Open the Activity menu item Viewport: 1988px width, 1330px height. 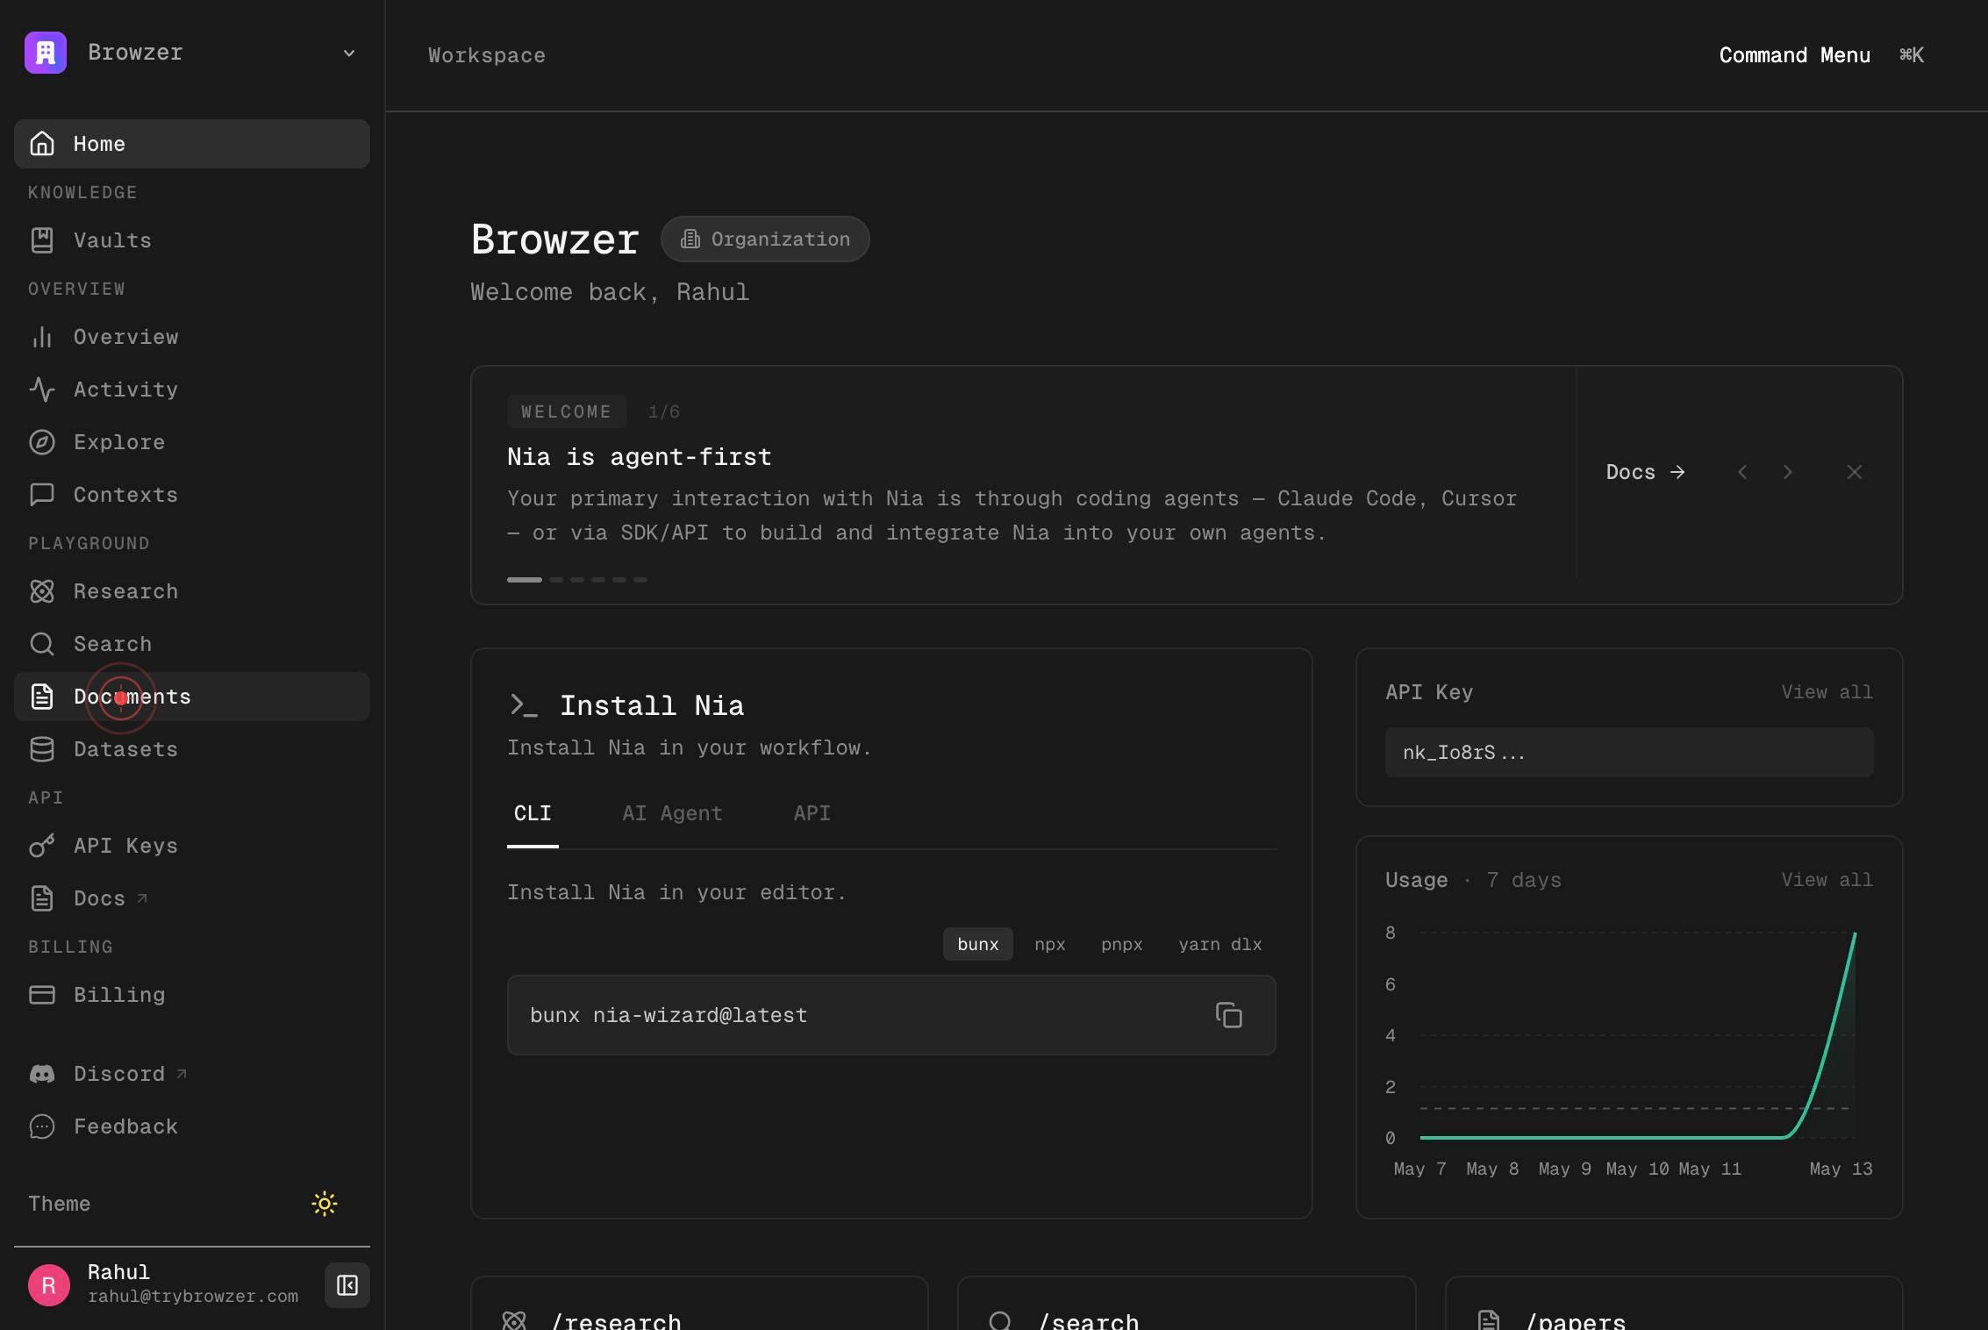(192, 390)
